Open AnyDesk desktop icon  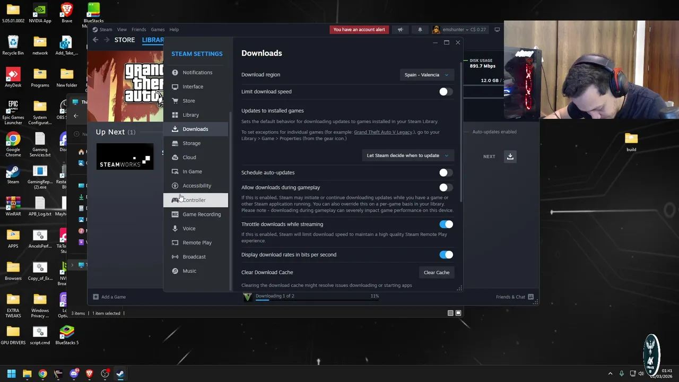tap(13, 77)
